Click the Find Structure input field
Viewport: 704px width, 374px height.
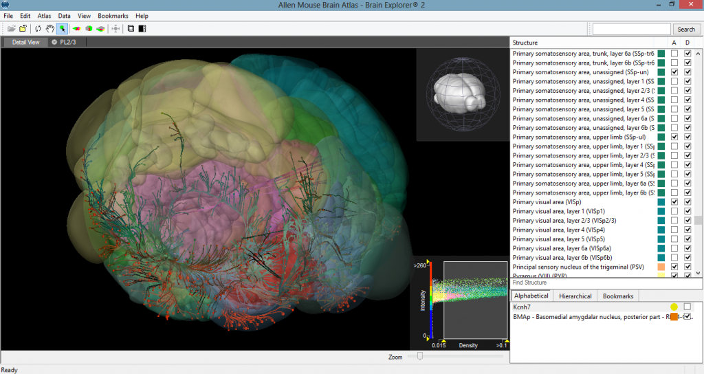606,283
